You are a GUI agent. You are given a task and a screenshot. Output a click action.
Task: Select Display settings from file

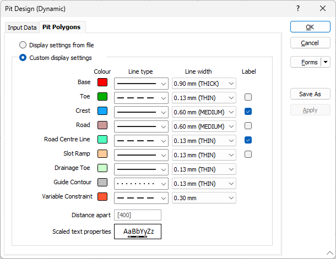[x=24, y=45]
